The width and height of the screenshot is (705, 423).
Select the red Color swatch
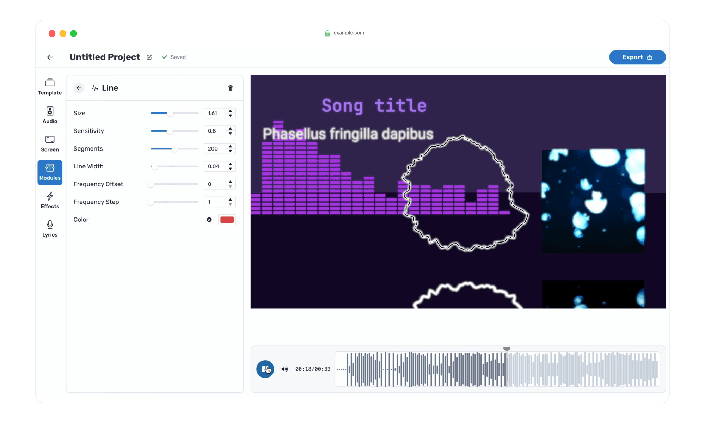(x=227, y=220)
